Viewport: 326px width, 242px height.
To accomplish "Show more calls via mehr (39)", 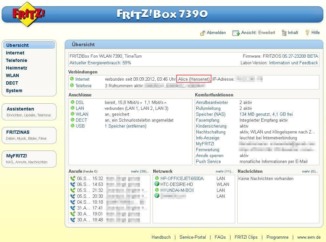I will [x=140, y=171].
